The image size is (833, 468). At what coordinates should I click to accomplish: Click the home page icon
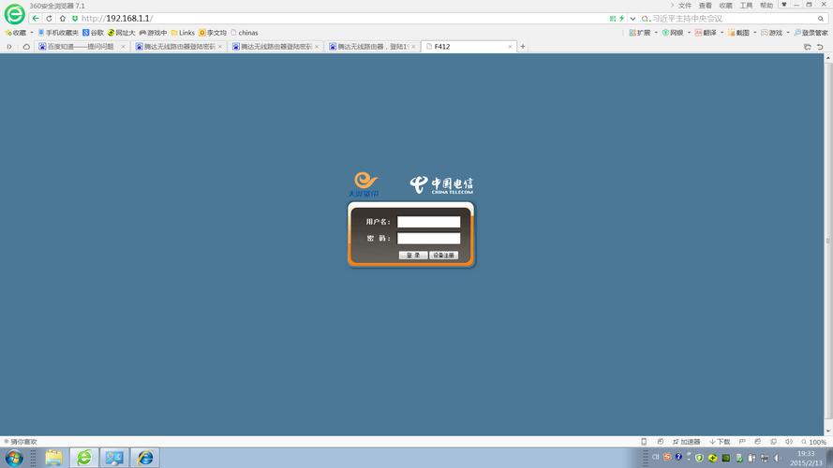tap(62, 18)
